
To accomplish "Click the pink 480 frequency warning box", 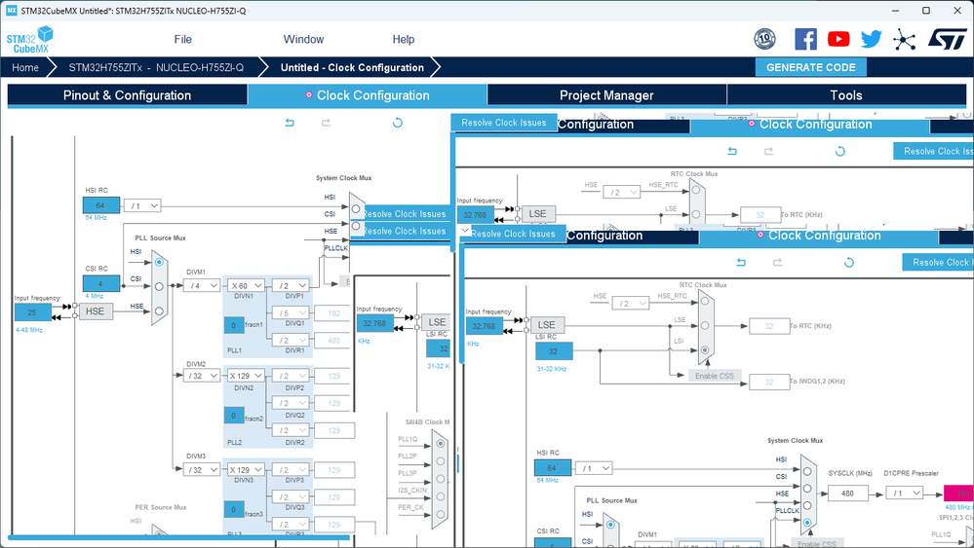I will (x=958, y=493).
